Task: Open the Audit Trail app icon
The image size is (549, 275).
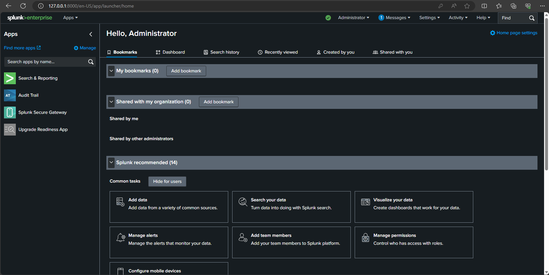Action: pyautogui.click(x=10, y=95)
